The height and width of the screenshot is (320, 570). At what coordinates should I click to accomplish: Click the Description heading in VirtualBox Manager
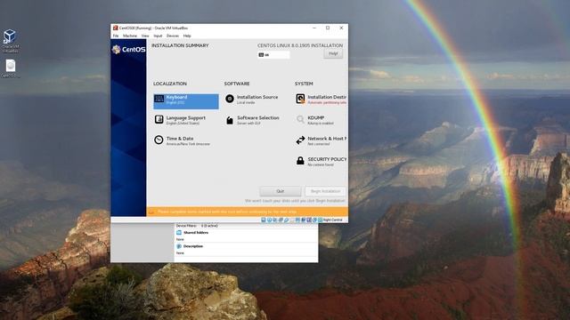193,246
